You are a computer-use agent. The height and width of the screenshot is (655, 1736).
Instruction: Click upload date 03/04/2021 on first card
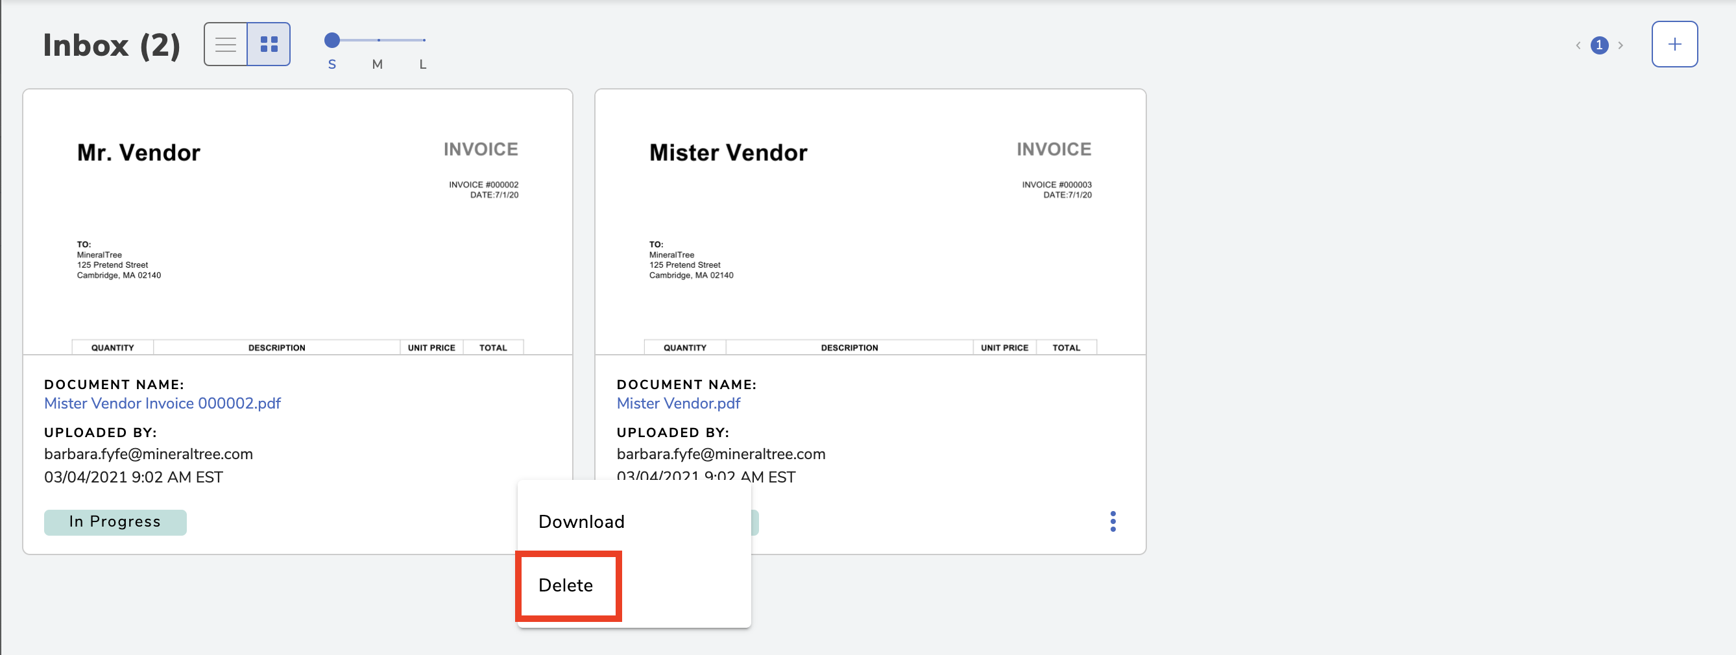134,477
